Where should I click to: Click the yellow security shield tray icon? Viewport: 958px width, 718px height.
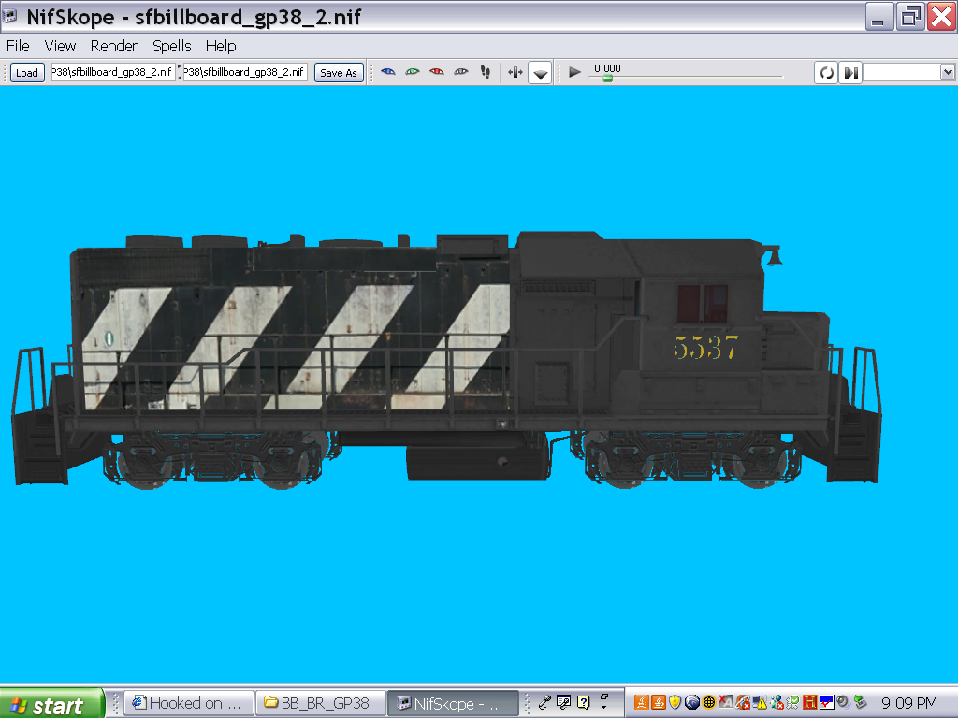[675, 703]
